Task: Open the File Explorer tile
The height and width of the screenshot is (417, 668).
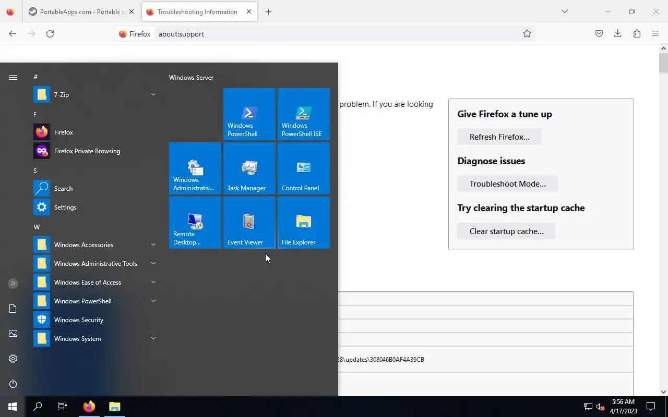Action: 303,223
